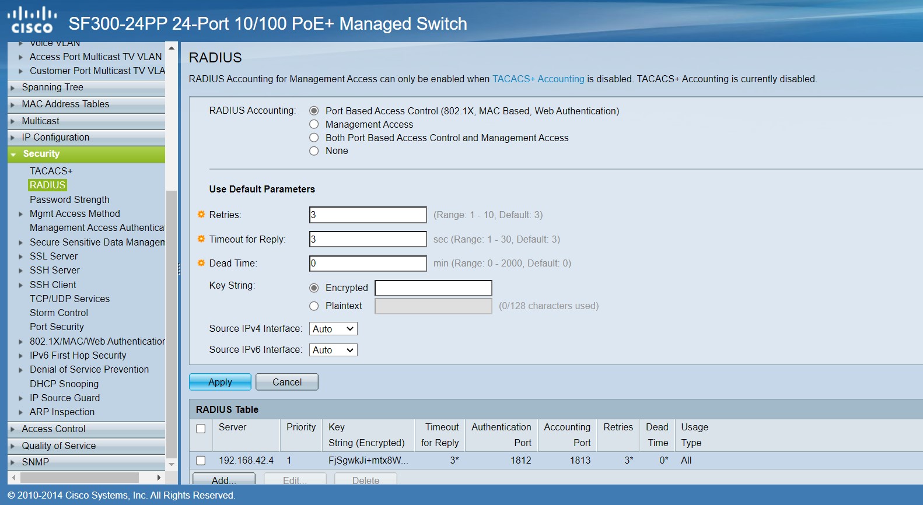Choose Plaintext key string option
The width and height of the screenshot is (923, 505).
(x=314, y=306)
